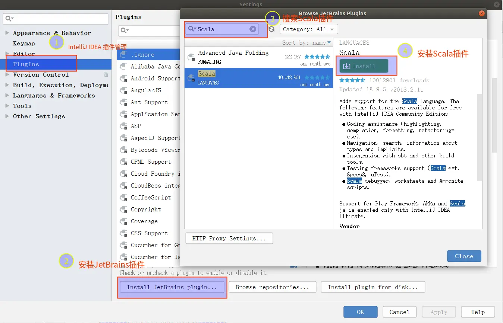The image size is (503, 323).
Task: Click the Copyright plugin icon
Action: [124, 210]
